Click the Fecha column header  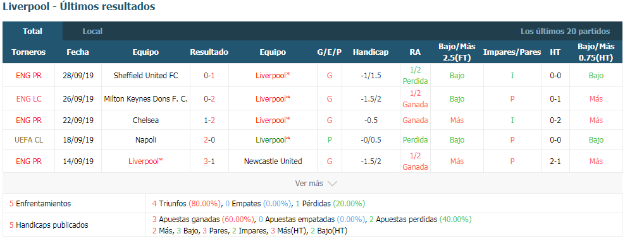78,52
